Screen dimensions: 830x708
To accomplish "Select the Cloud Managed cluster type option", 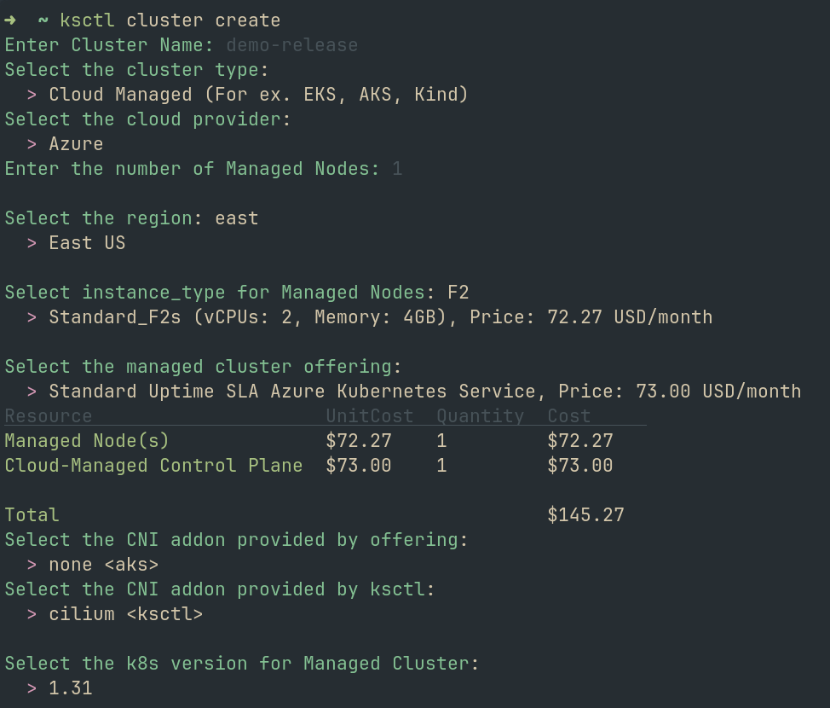I will click(258, 94).
